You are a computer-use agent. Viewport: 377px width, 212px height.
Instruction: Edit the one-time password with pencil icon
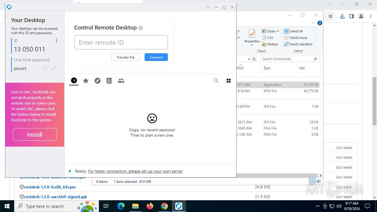54,68
